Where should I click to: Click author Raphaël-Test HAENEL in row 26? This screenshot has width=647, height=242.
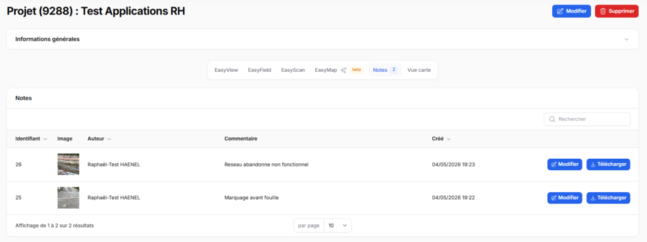[x=114, y=164]
